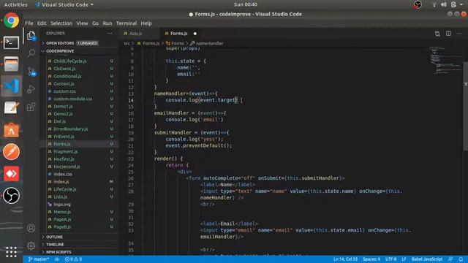Screen dimensions: 468x263
Task: Click the master branch indicator in status bar
Action: click(39, 259)
